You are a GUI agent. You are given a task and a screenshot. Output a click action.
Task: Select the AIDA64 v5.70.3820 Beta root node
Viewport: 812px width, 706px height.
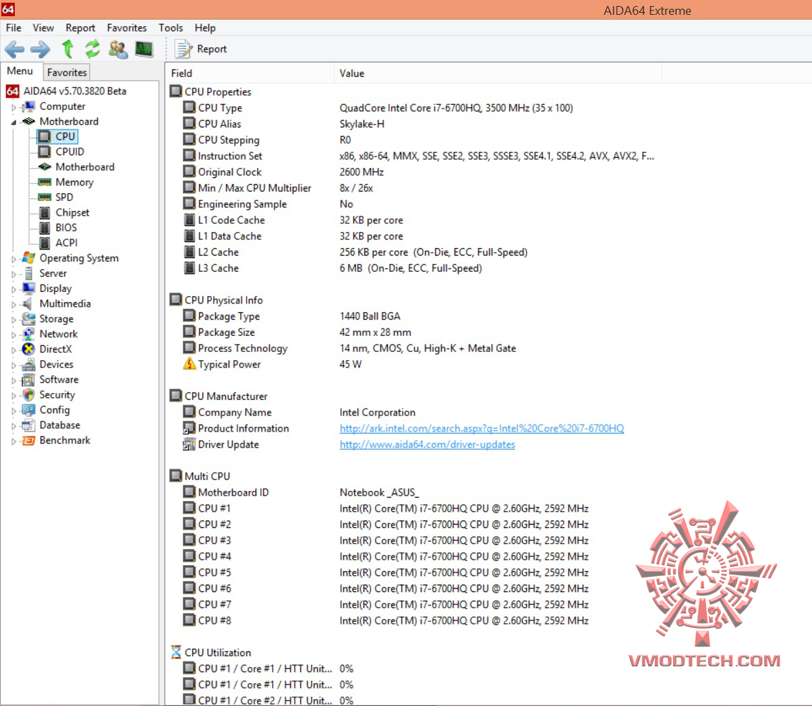pos(74,91)
